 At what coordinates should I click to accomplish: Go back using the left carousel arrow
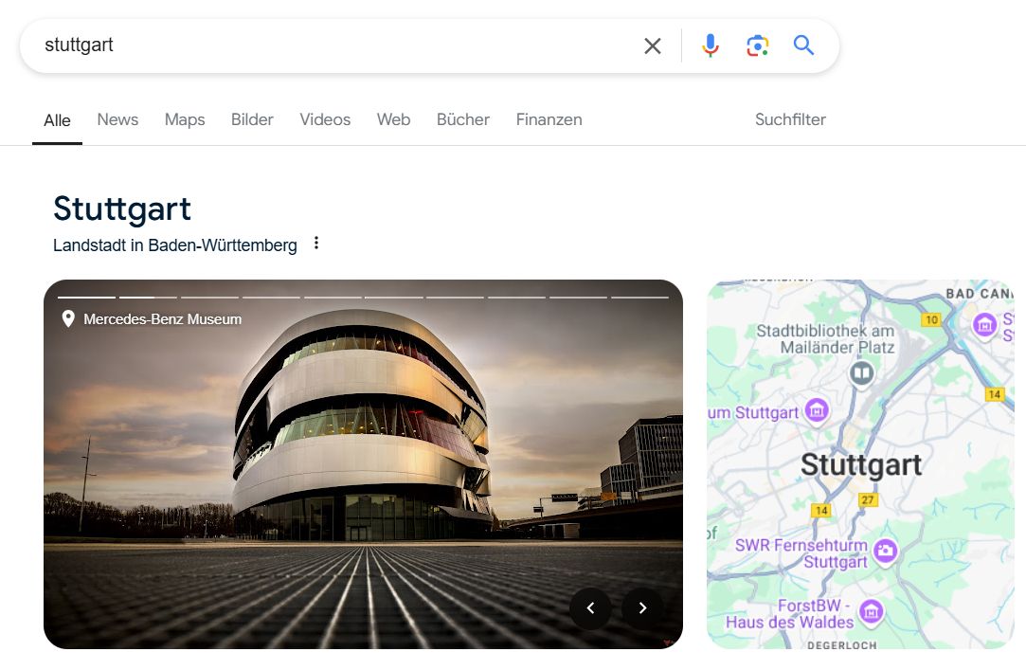click(591, 608)
